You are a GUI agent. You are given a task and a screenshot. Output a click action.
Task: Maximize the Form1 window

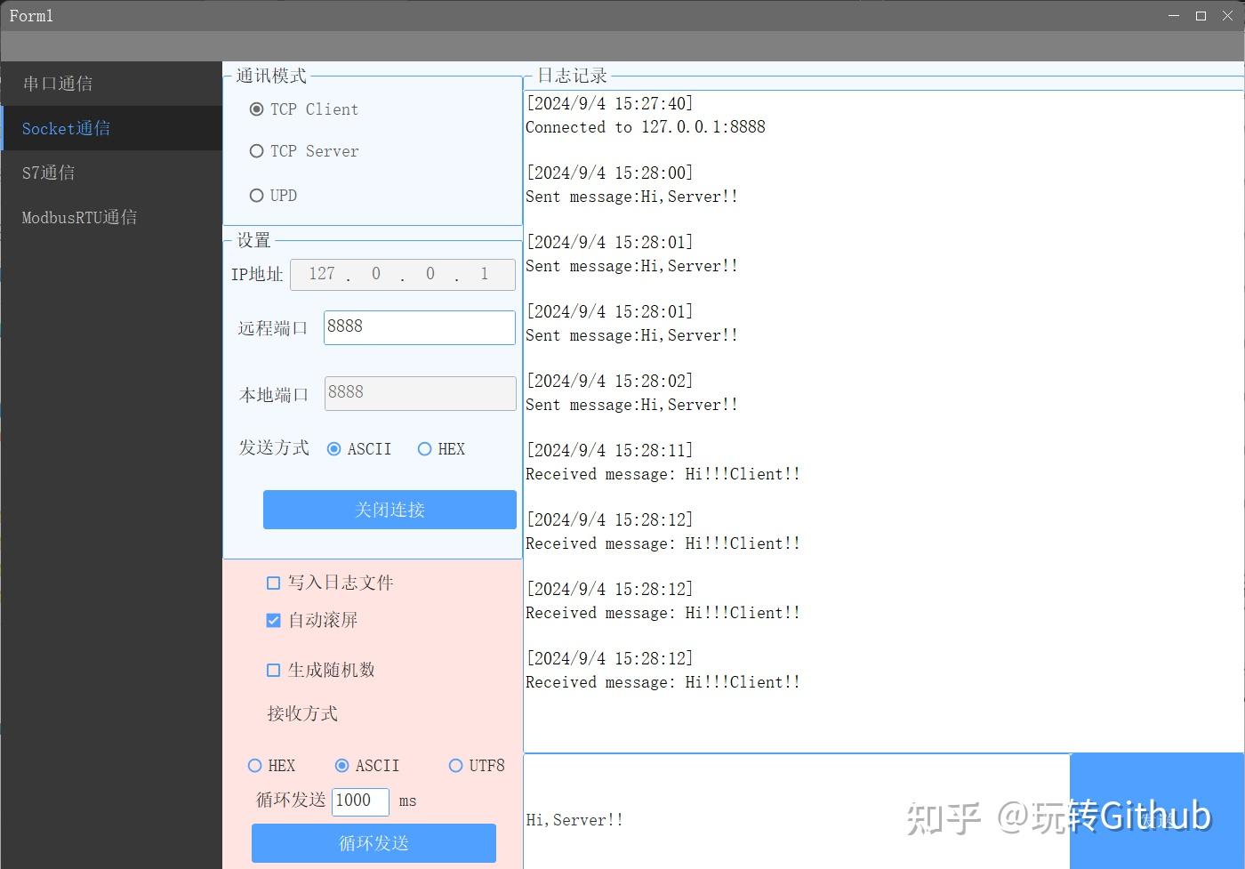tap(1201, 16)
